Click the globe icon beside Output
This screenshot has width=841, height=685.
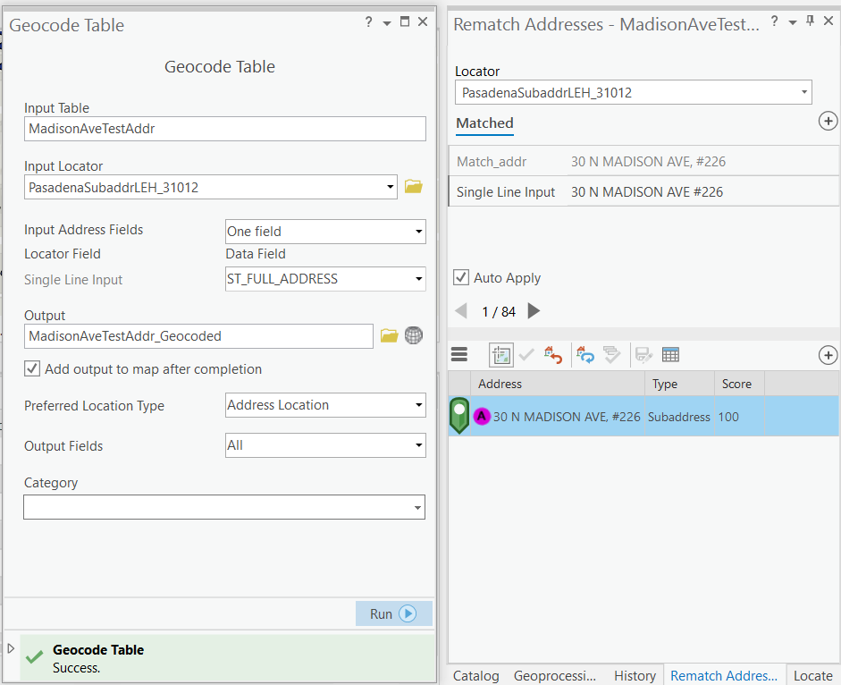(413, 336)
